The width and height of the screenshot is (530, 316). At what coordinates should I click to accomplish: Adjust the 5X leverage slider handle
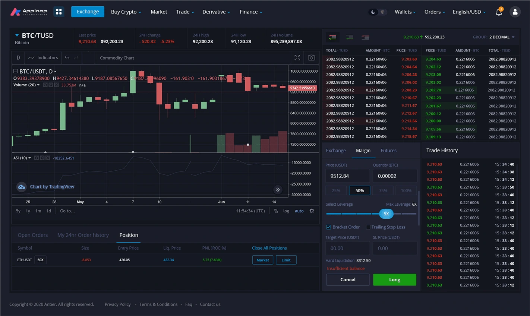pyautogui.click(x=386, y=214)
